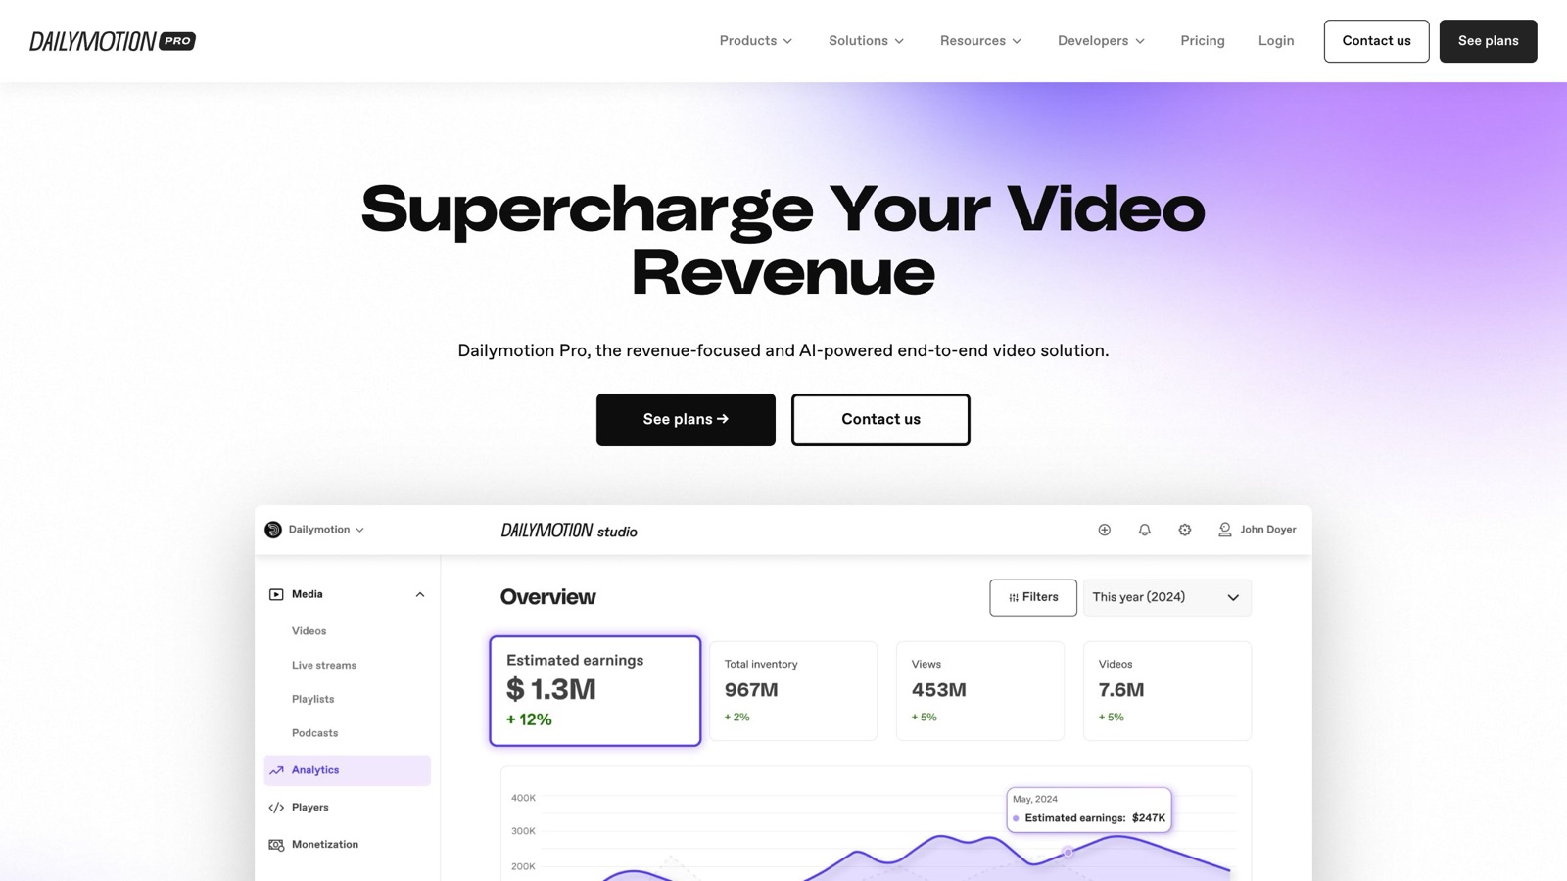Screen dimensions: 1567x881
Task: Click John Doyer user avatar icon
Action: coord(1224,530)
